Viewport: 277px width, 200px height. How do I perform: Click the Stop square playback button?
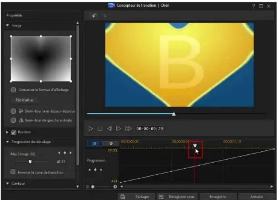[100, 128]
